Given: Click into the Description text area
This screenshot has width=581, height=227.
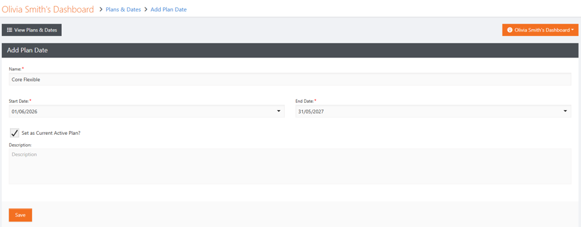Looking at the screenshot, I should pos(290,166).
